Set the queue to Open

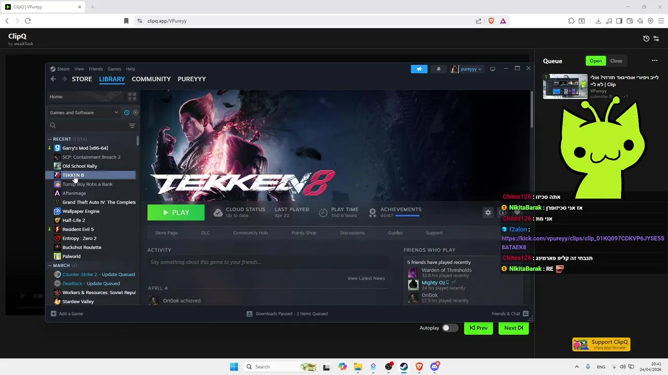pos(596,61)
